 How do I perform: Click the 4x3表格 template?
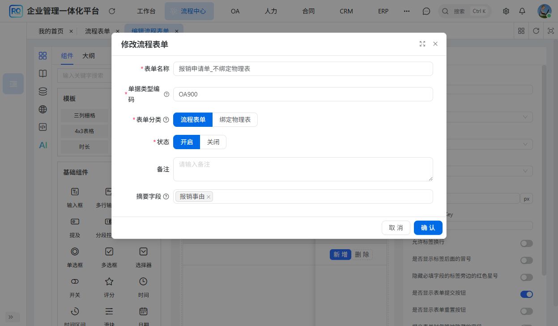85,131
